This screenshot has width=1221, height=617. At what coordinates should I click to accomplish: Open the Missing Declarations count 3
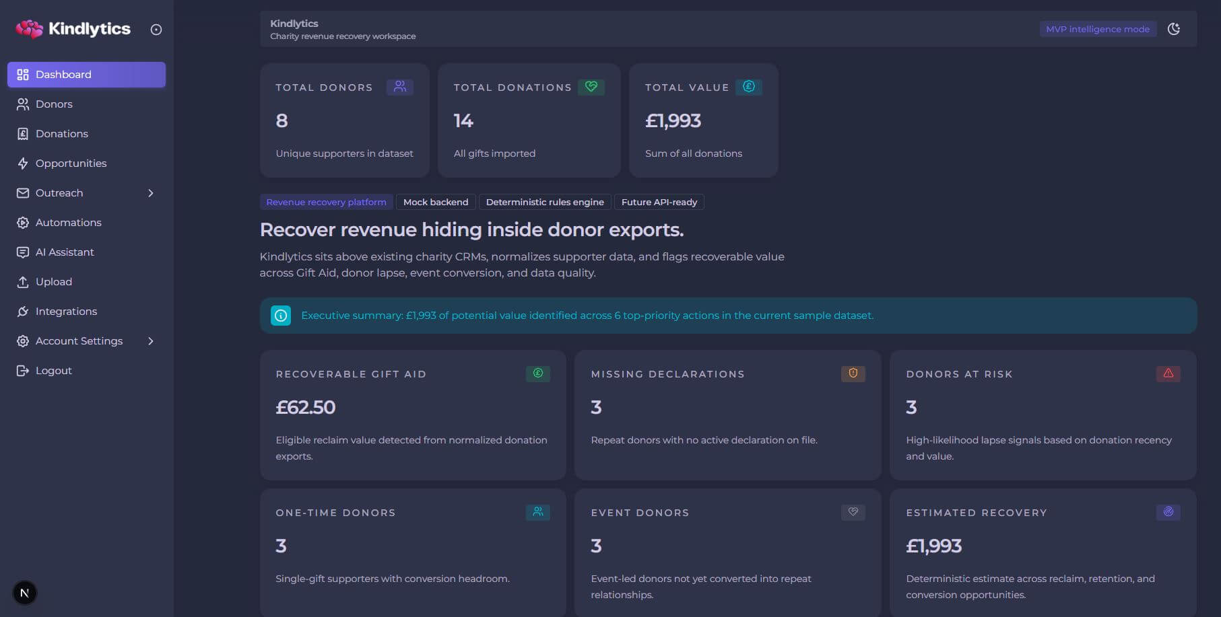click(596, 407)
